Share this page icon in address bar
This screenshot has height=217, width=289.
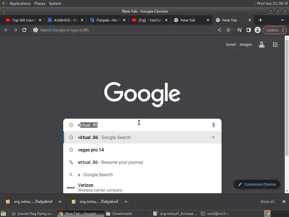coord(219,30)
